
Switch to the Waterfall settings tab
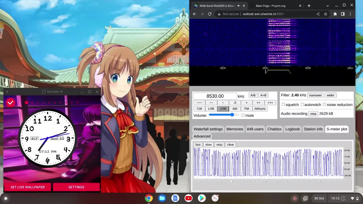pos(208,129)
